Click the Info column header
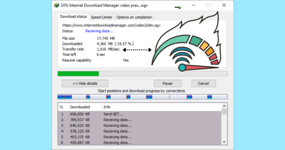The height and width of the screenshot is (150, 285). [160, 107]
